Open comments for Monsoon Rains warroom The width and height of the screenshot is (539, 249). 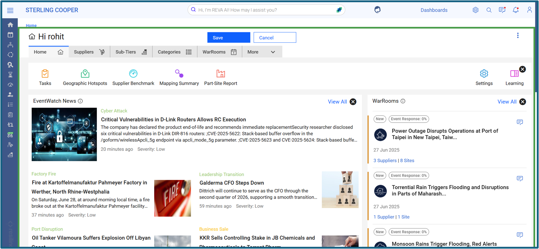coord(520,235)
